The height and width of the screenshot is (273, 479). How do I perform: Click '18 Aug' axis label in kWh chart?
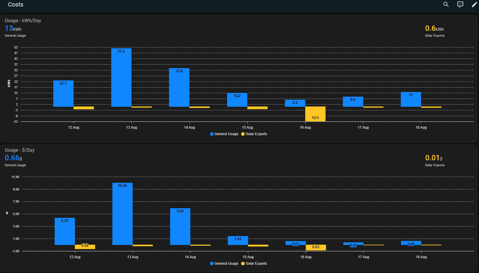pos(421,127)
